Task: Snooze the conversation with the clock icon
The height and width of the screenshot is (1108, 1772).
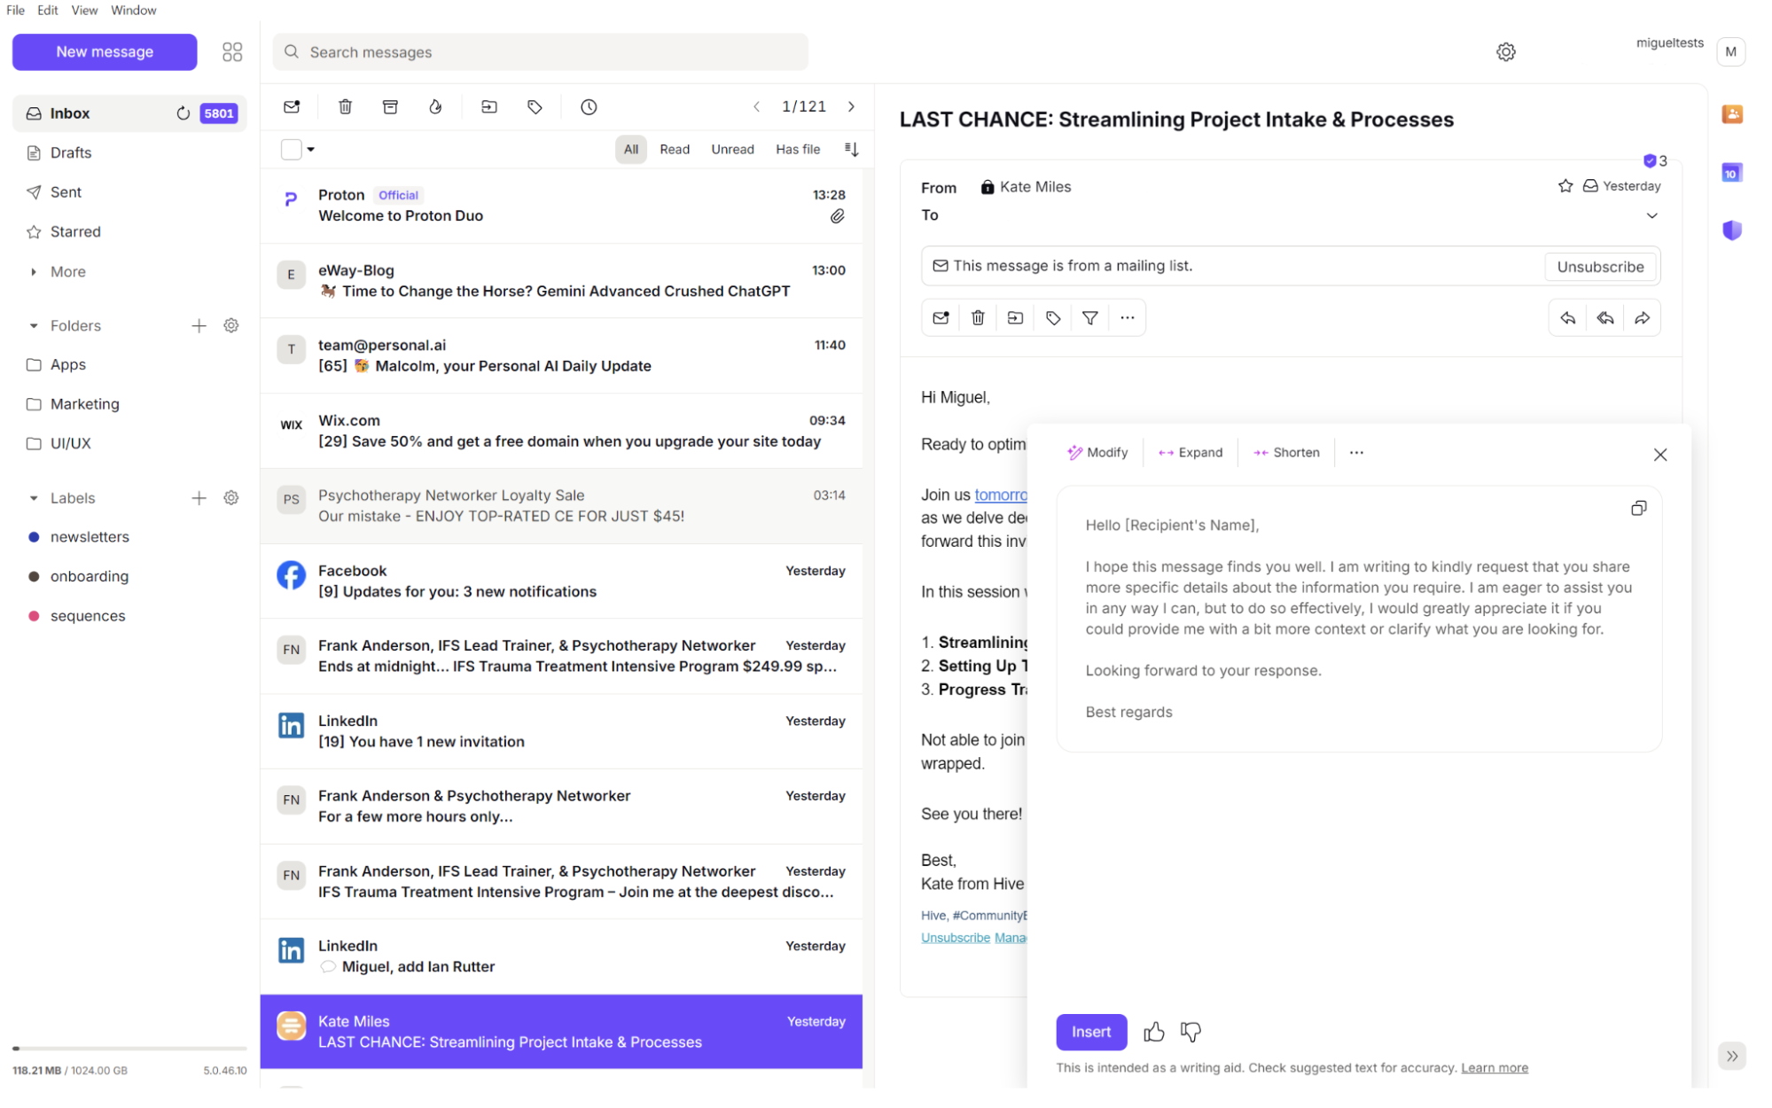Action: coord(588,106)
